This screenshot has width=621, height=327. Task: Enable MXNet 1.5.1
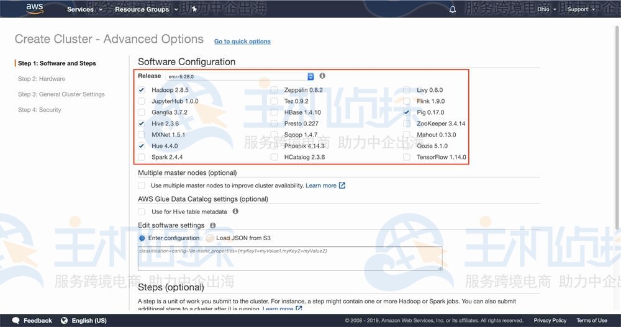point(142,135)
